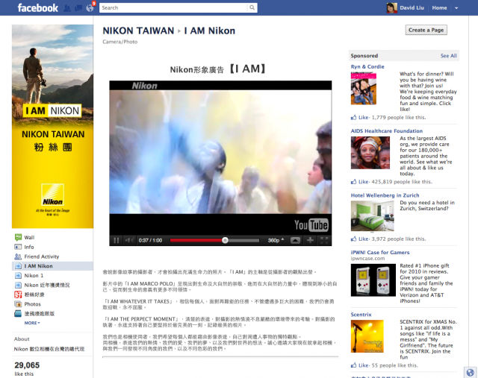The height and width of the screenshot is (378, 478).
Task: Open David Liu profile picture
Action: [391, 8]
